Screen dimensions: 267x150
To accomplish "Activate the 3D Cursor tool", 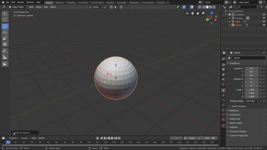I will 5,20.
